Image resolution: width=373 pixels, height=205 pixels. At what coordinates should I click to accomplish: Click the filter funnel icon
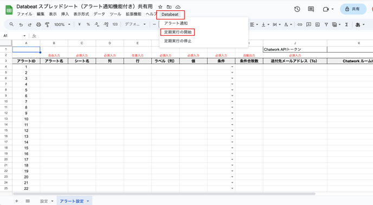click(326, 24)
